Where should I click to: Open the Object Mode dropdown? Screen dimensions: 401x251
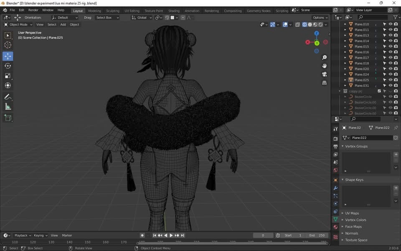18,25
